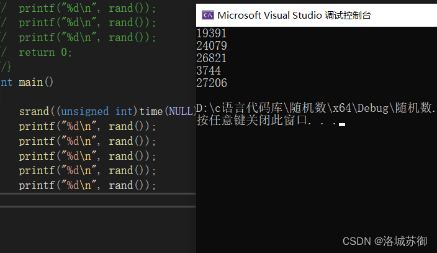Screen dimensions: 437x253
Task: Click the horizontal splitter bar below the editor
Action: pos(98,193)
